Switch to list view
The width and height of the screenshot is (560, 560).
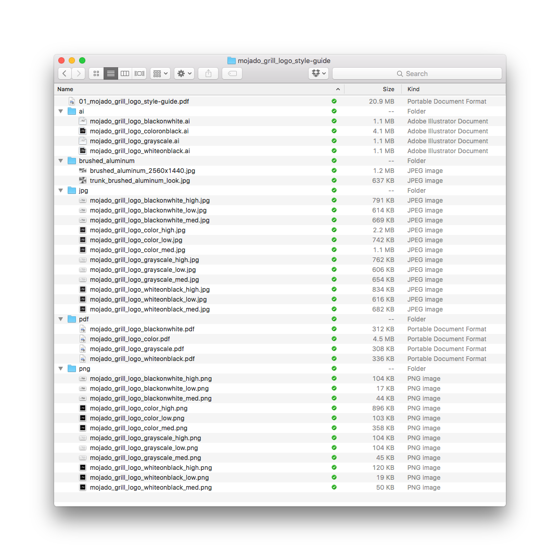pos(111,73)
